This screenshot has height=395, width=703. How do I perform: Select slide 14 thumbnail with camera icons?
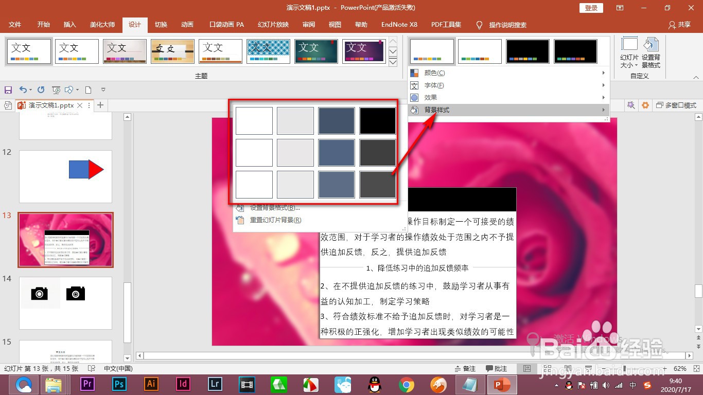[x=65, y=303]
